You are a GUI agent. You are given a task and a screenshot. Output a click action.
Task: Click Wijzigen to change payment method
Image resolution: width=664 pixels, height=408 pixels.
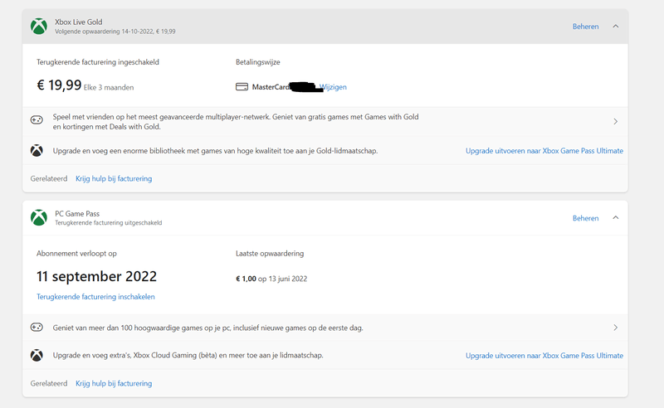(334, 87)
